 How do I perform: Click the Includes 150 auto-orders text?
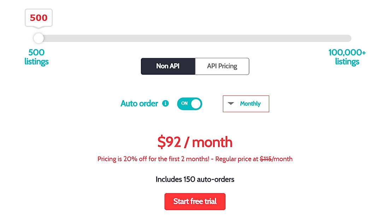pos(195,179)
